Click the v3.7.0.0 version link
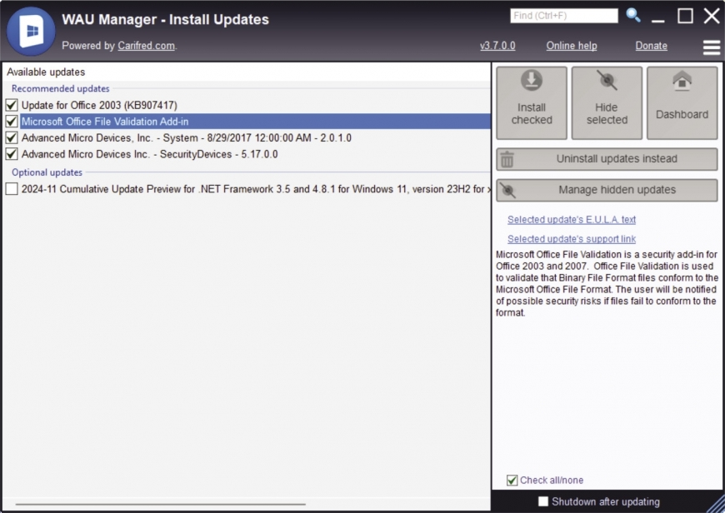725x513 pixels. (x=497, y=46)
